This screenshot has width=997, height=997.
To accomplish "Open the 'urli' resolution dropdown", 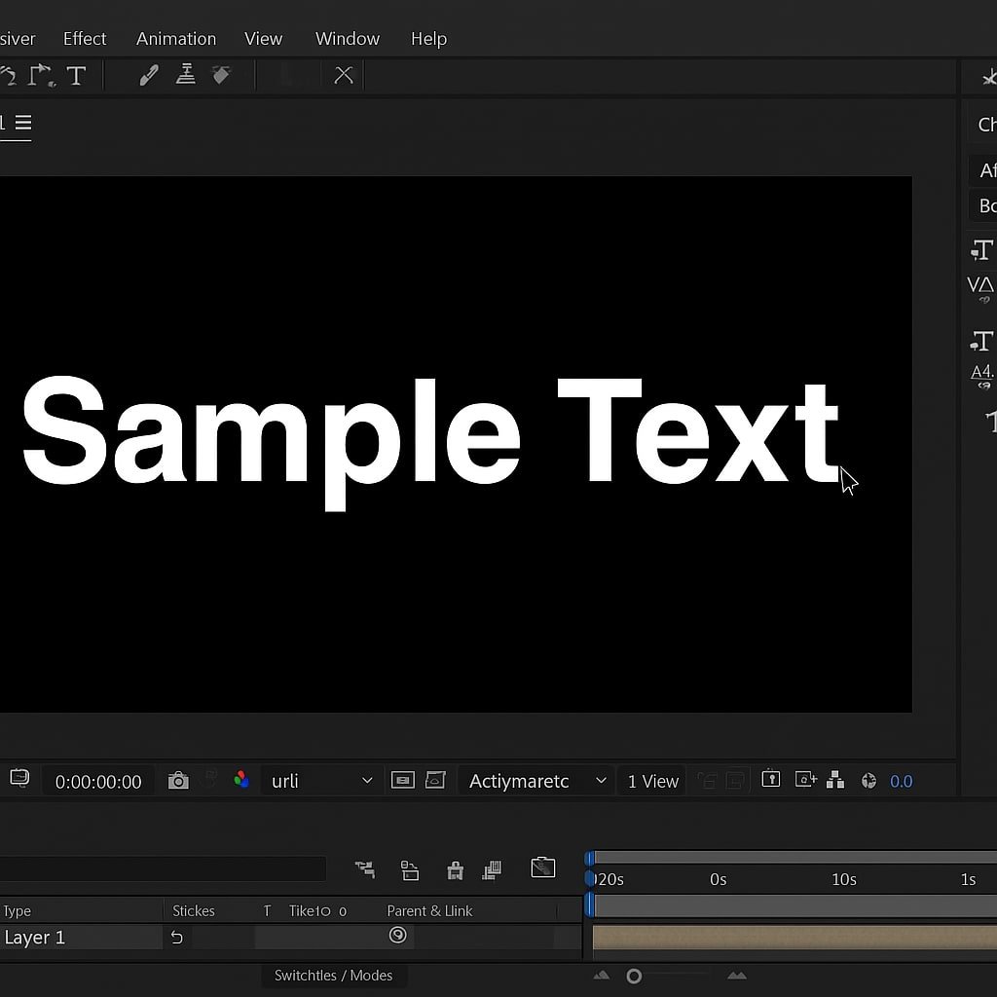I will click(x=319, y=781).
